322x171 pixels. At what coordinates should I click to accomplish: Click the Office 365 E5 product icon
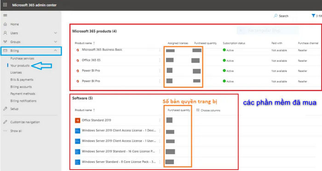pos(78,61)
